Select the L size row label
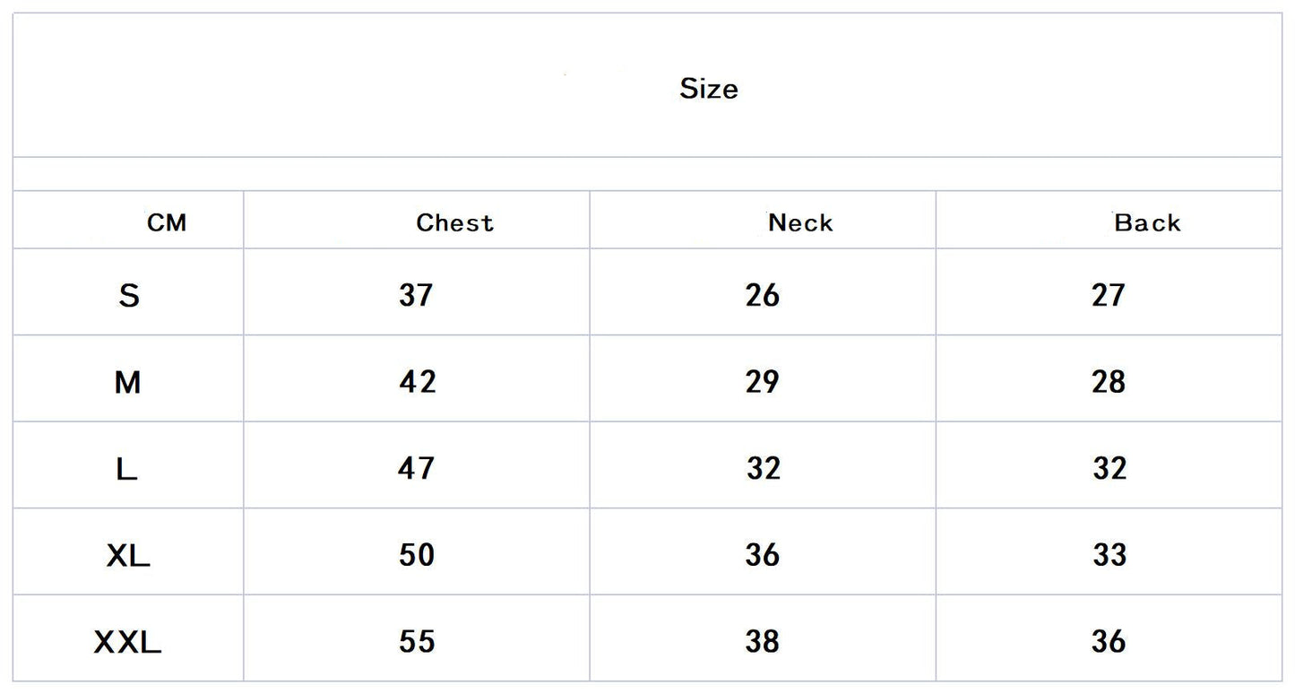Screen dimensions: 1295x694 click(x=127, y=469)
